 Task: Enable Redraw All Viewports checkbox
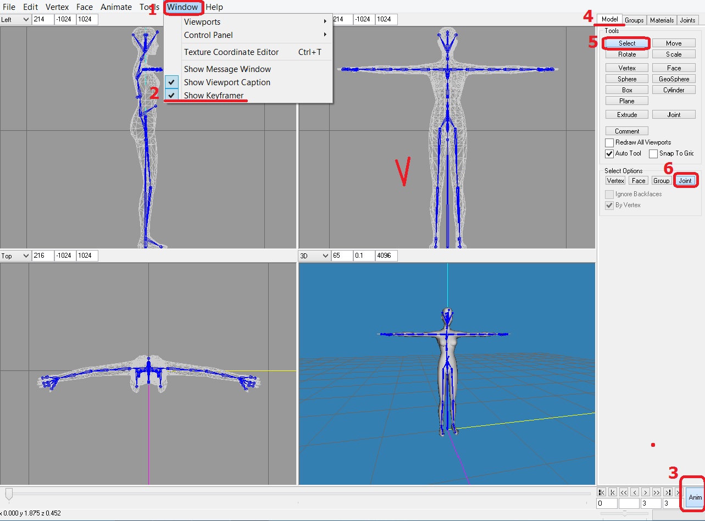[x=609, y=143]
